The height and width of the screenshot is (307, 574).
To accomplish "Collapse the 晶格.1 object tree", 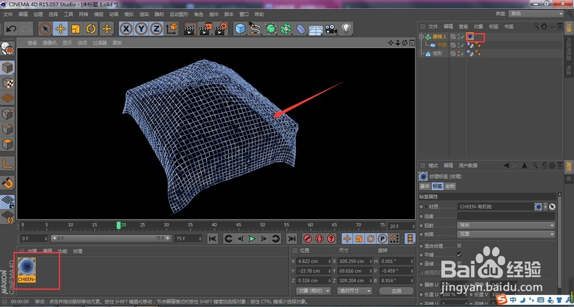I will [421, 37].
